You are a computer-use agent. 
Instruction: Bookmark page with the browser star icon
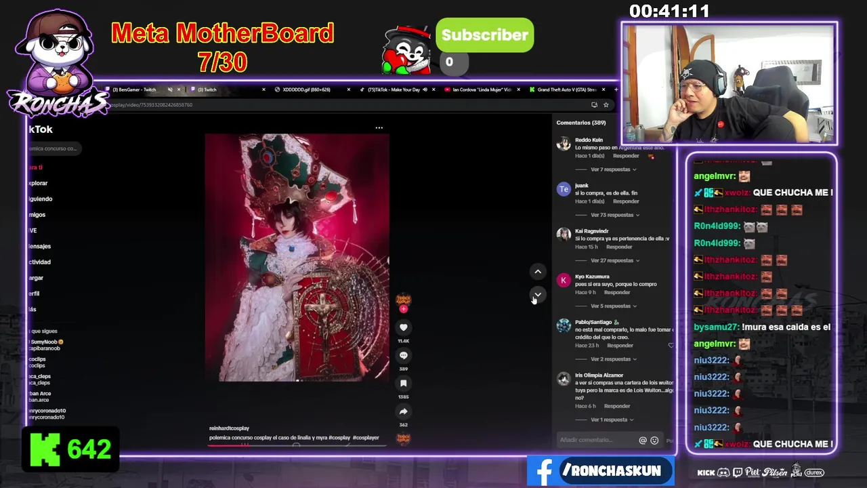coord(606,105)
